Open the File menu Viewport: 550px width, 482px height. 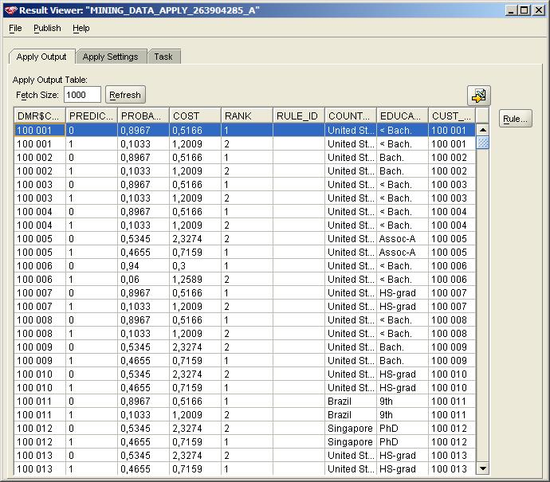15,28
